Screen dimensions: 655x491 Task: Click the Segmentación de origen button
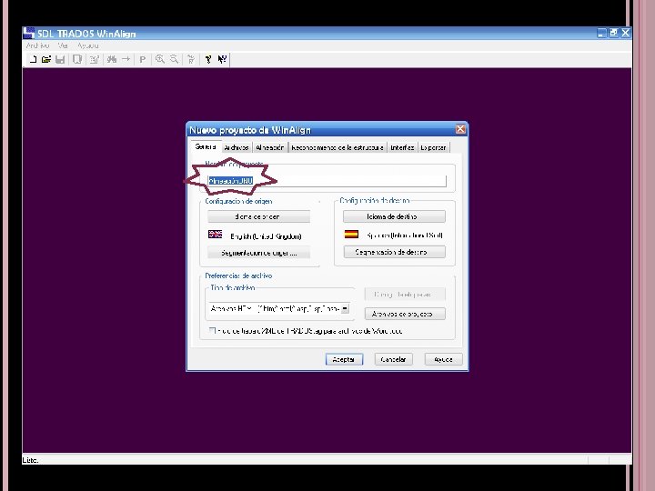coord(258,253)
